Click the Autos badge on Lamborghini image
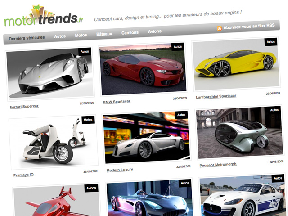The height and width of the screenshot is (216, 288). [x=271, y=42]
